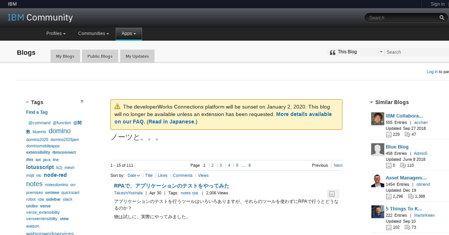The image size is (449, 235).
Task: Click the likes icon under Blue Blog
Action: (x=388, y=165)
